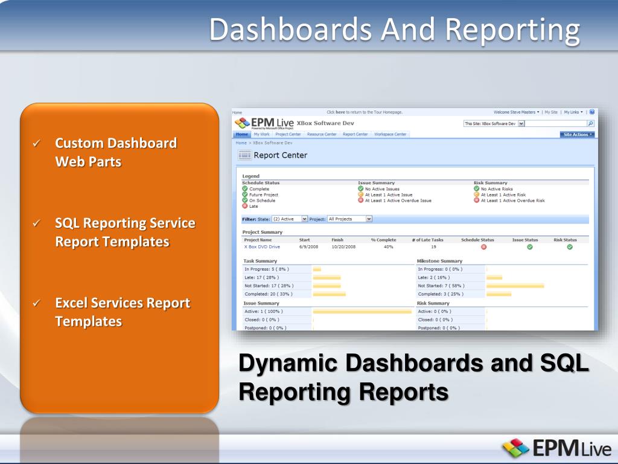Click the Task Summary Late progress bar
The height and width of the screenshot is (464, 618).
327,277
